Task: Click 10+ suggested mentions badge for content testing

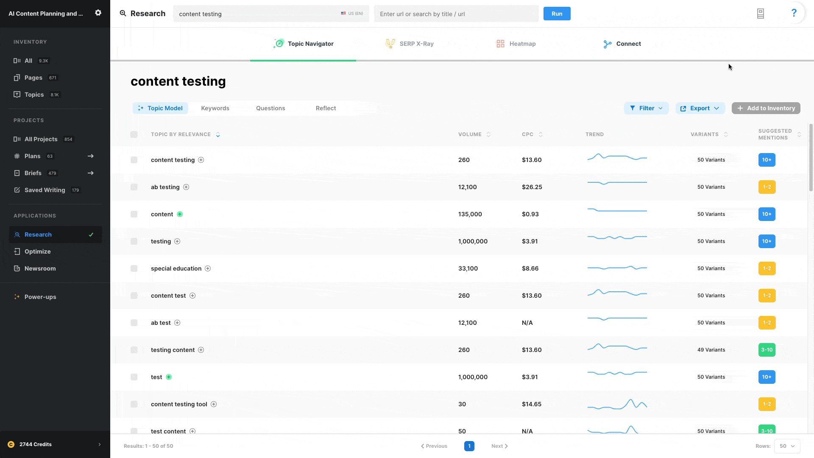Action: point(767,160)
